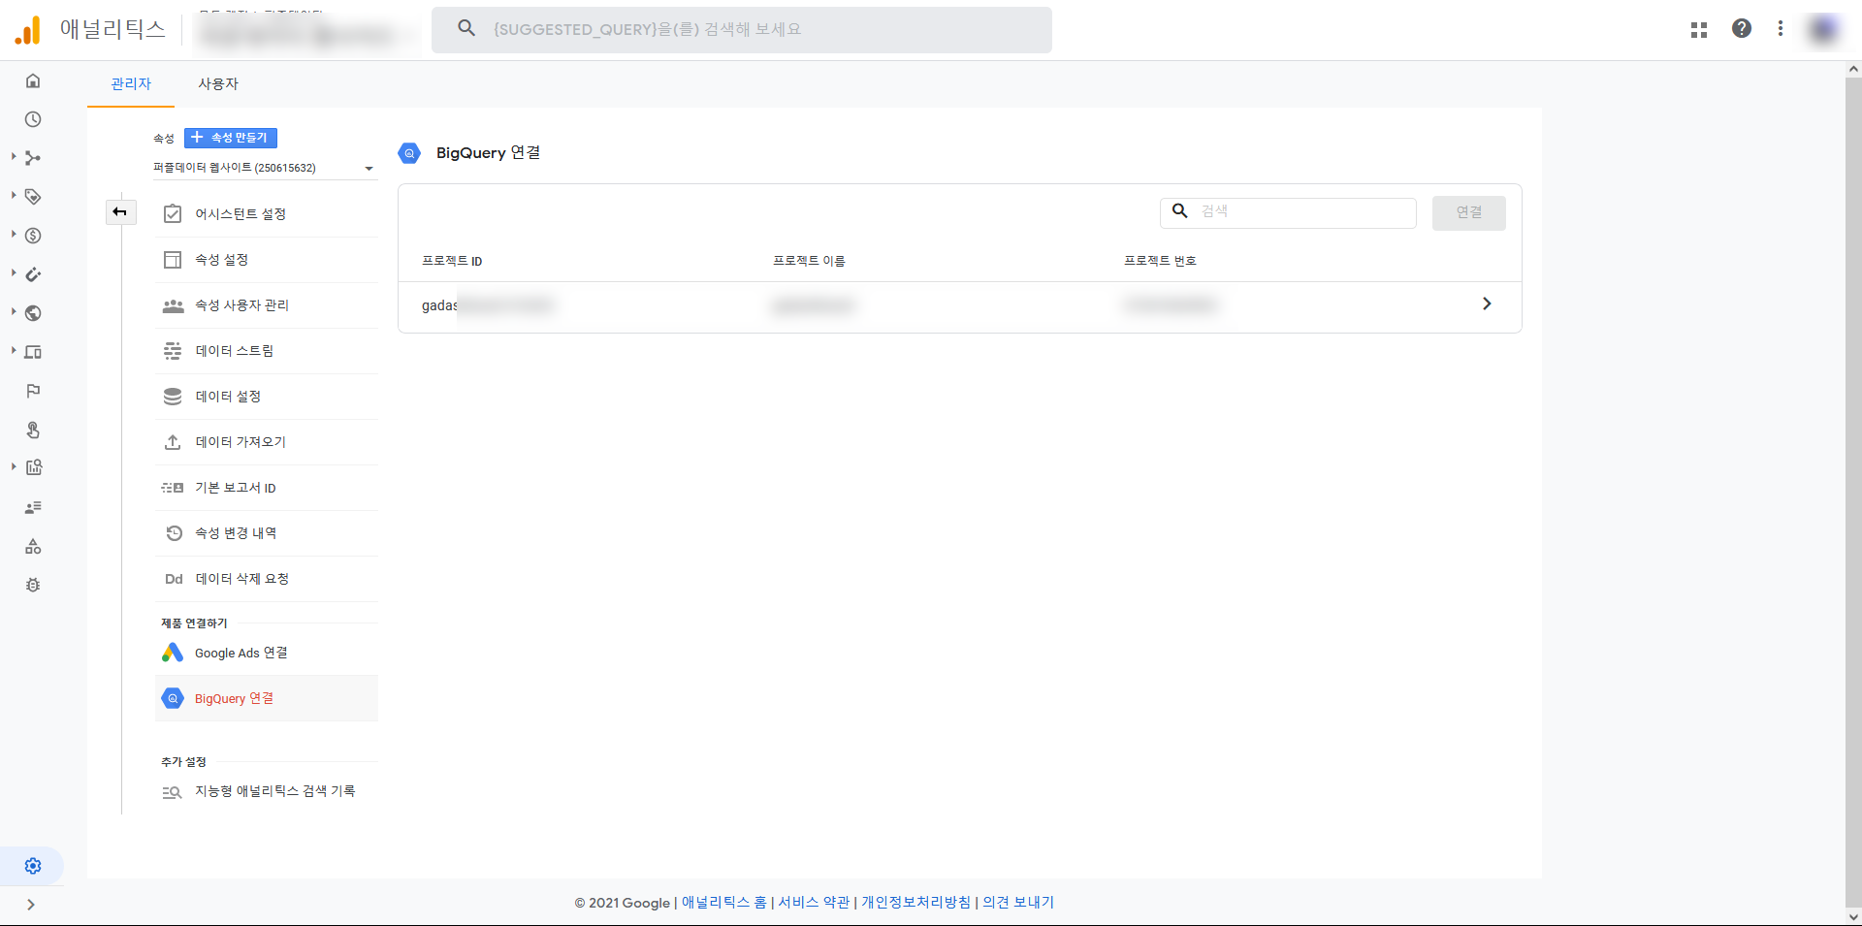
Task: Click the 프로젝트 이름 column header
Action: coord(809,261)
